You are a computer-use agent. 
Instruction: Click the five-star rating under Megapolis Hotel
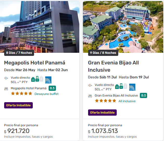click(21, 94)
